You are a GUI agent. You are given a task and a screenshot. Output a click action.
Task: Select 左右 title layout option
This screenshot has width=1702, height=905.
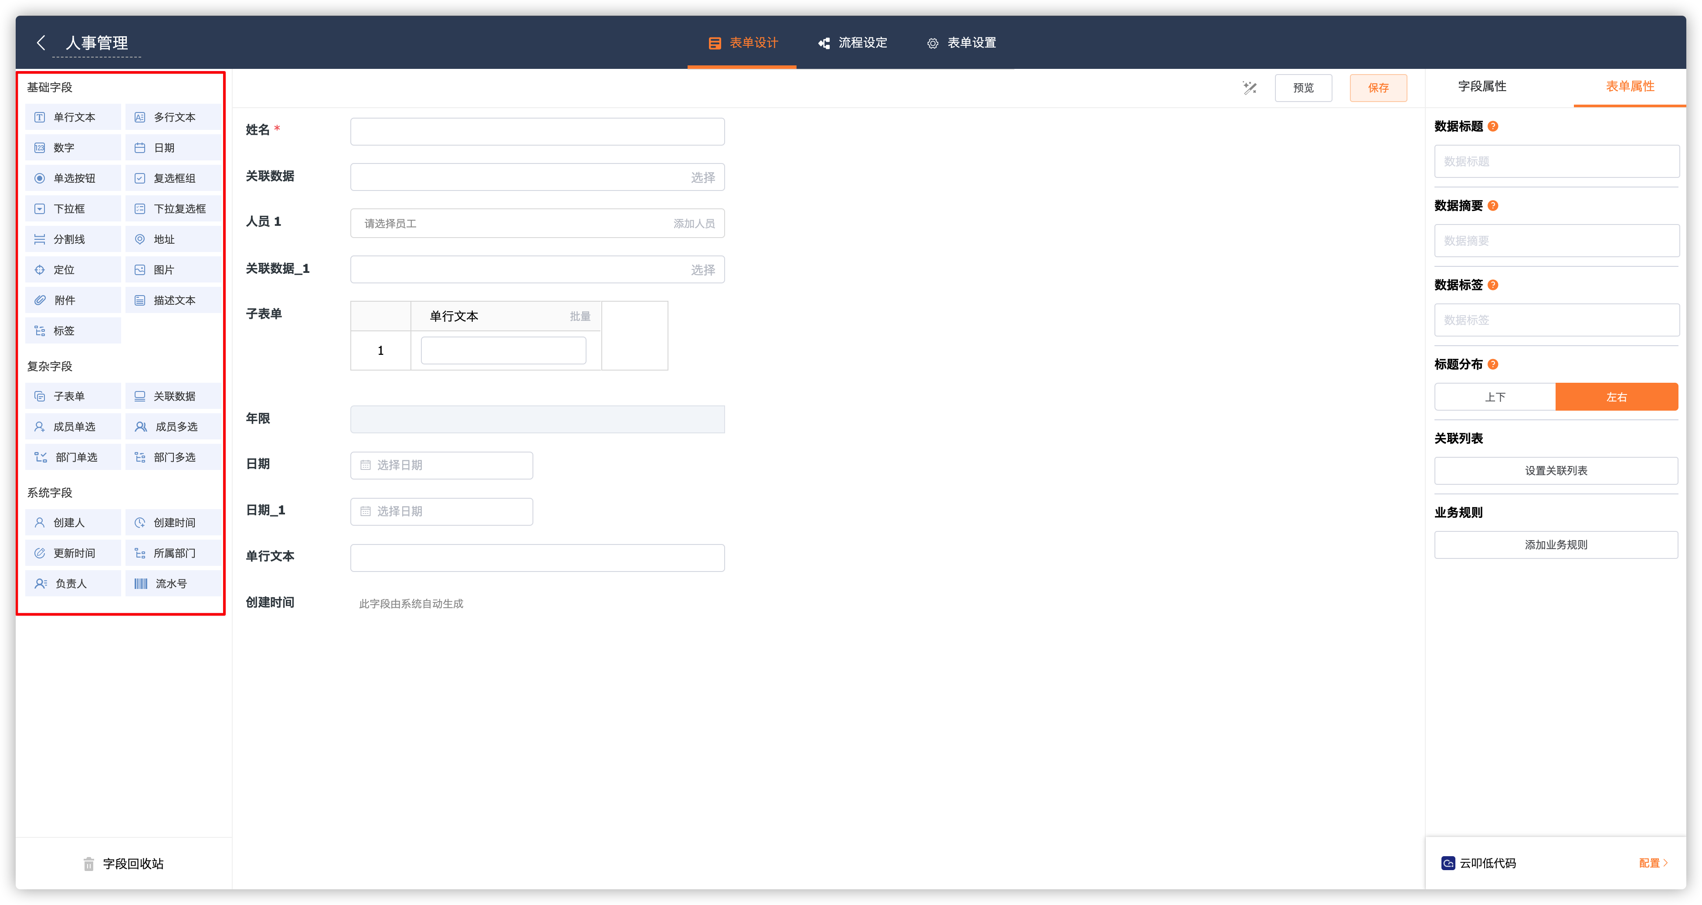[x=1616, y=397]
